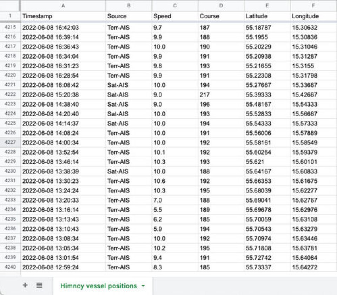The image size is (337, 295).
Task: Select column B header
Action: click(129, 6)
